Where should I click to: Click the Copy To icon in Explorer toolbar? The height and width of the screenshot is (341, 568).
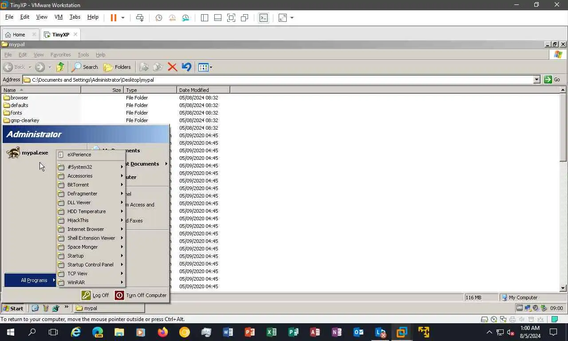[x=158, y=67]
